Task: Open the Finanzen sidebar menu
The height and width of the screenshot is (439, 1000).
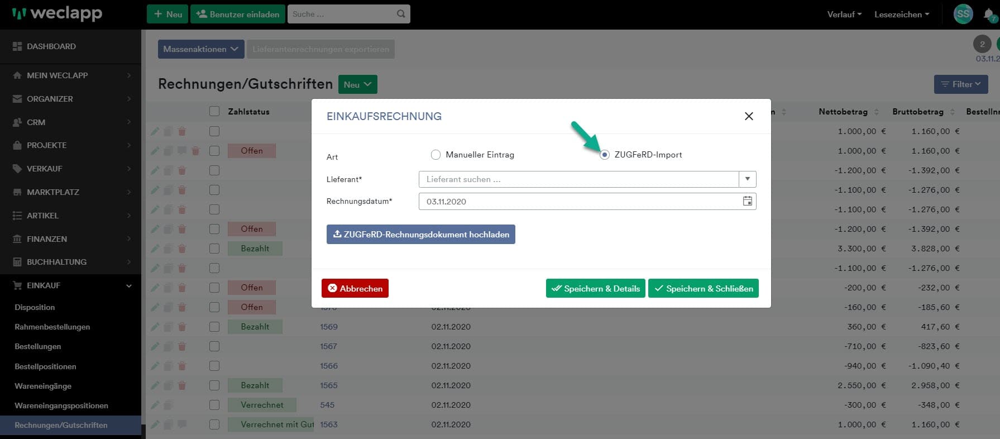Action: (x=47, y=238)
